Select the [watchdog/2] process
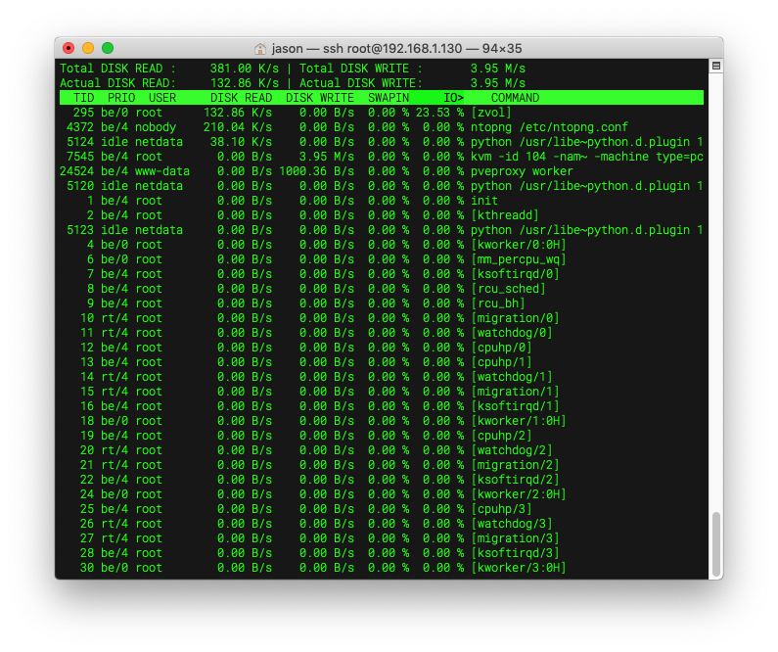This screenshot has width=778, height=652. point(512,450)
